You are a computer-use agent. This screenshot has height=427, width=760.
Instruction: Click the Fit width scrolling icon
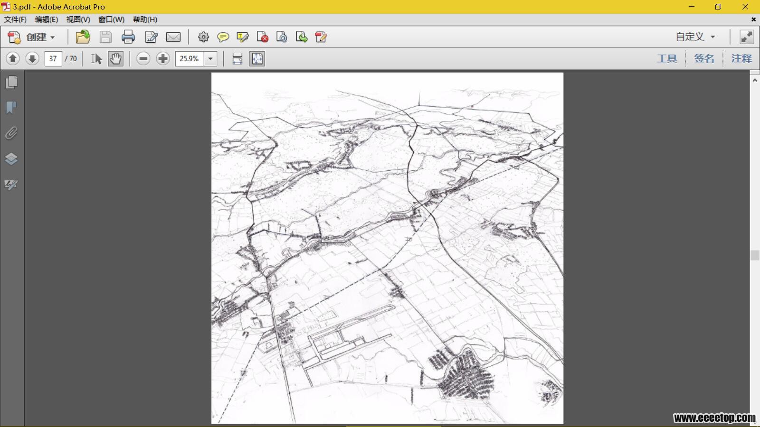(237, 58)
